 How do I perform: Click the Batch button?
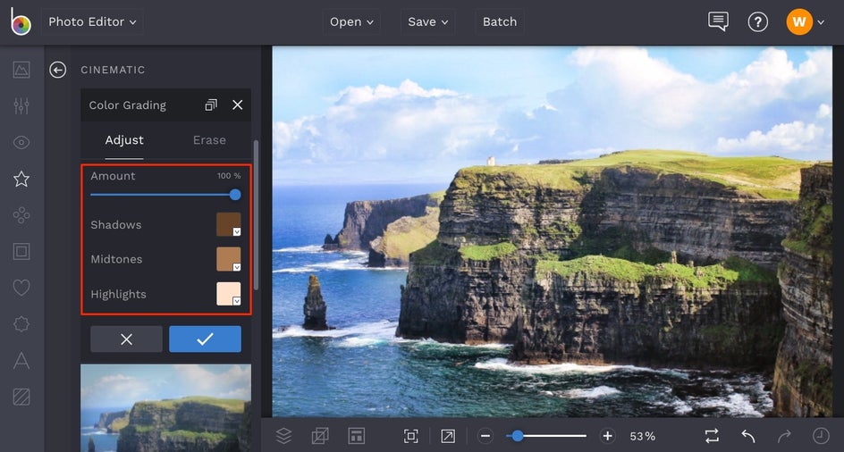pos(500,22)
